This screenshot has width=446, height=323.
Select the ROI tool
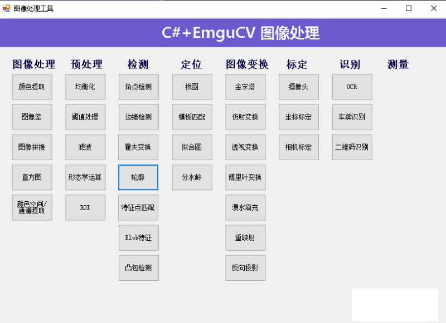click(85, 207)
